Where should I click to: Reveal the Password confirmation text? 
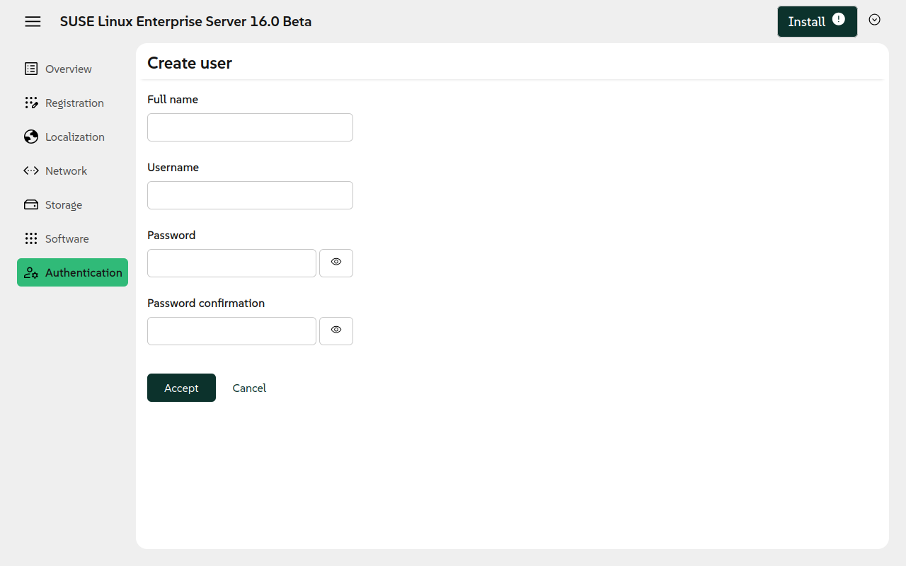pyautogui.click(x=336, y=330)
